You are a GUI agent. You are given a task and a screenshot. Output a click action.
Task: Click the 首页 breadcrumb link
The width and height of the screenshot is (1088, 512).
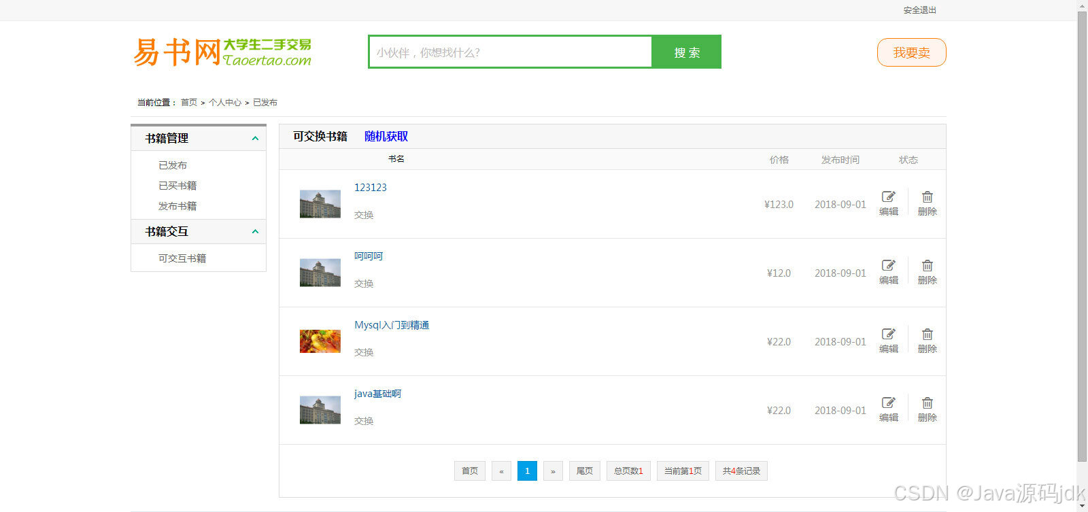tap(189, 103)
